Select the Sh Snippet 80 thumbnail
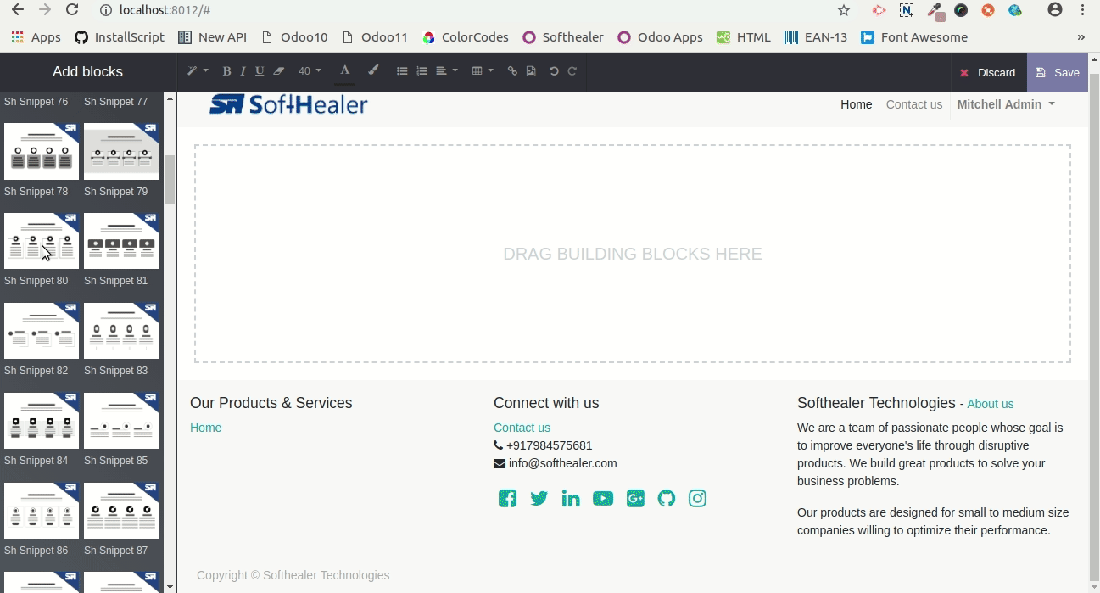This screenshot has height=593, width=1100. tap(42, 241)
